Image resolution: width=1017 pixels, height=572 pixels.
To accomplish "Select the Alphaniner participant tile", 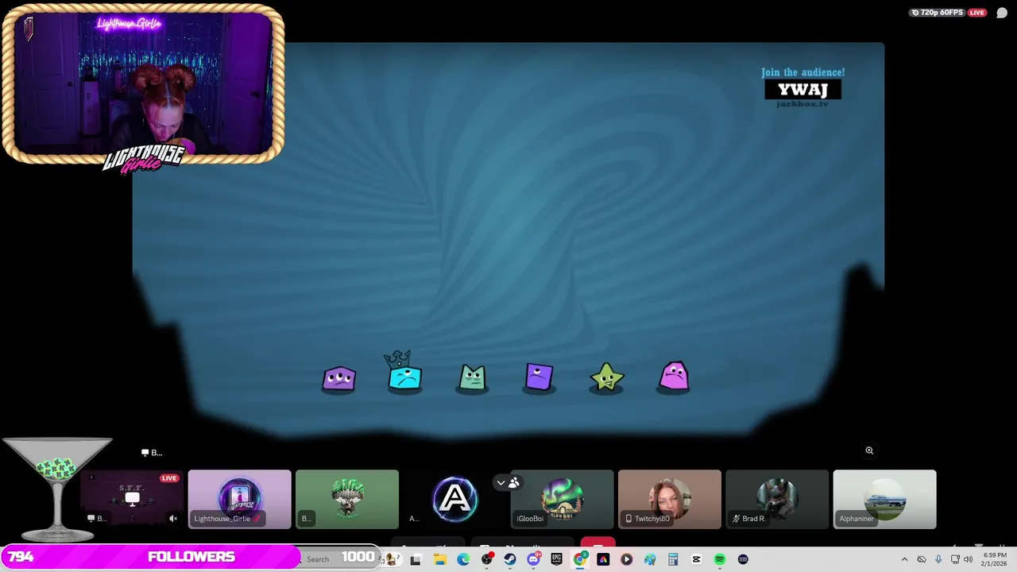I will 884,499.
